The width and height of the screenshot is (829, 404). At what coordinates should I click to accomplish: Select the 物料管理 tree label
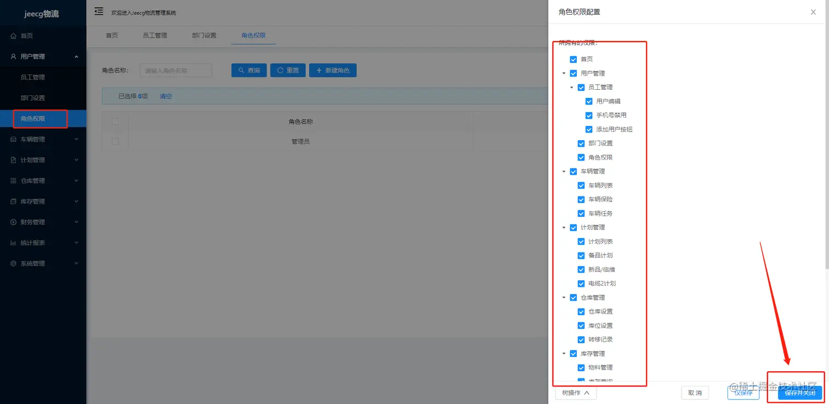pyautogui.click(x=600, y=368)
